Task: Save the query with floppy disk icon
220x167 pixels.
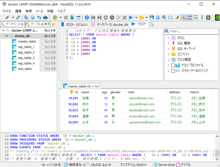Action: coord(151,18)
